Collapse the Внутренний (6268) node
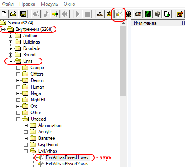Screen dimensions: 185x167 3,29
